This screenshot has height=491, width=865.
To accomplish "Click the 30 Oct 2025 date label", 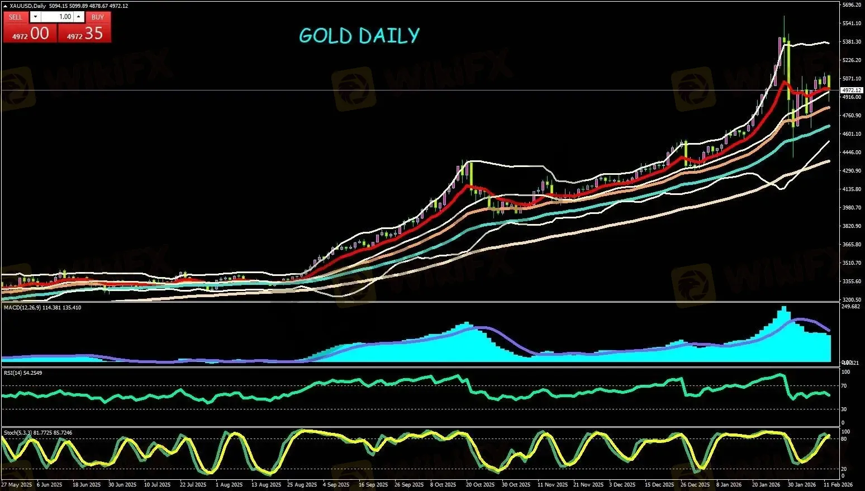I will [516, 485].
